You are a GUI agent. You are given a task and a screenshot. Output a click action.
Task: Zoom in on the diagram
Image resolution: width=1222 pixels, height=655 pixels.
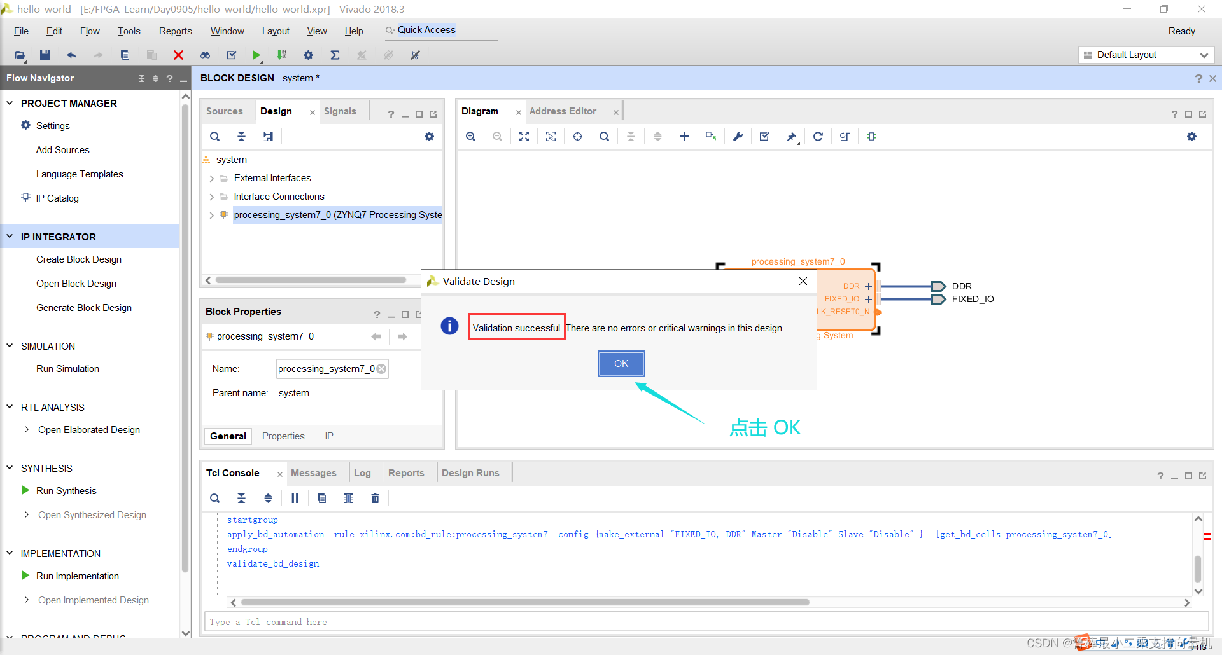[470, 137]
